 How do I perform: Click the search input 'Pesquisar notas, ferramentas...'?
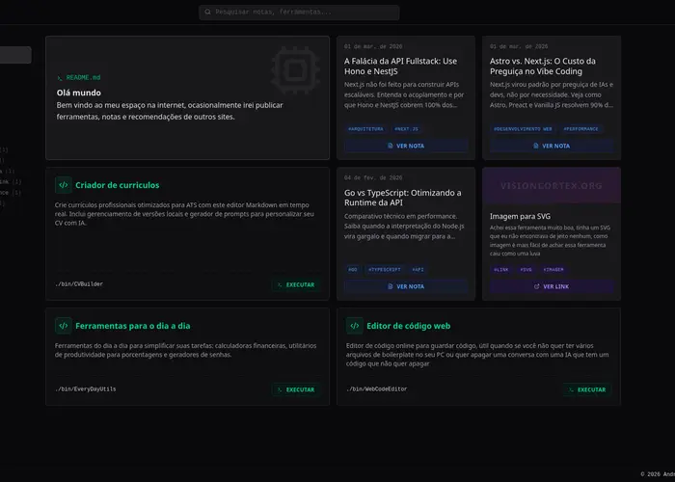click(x=299, y=12)
